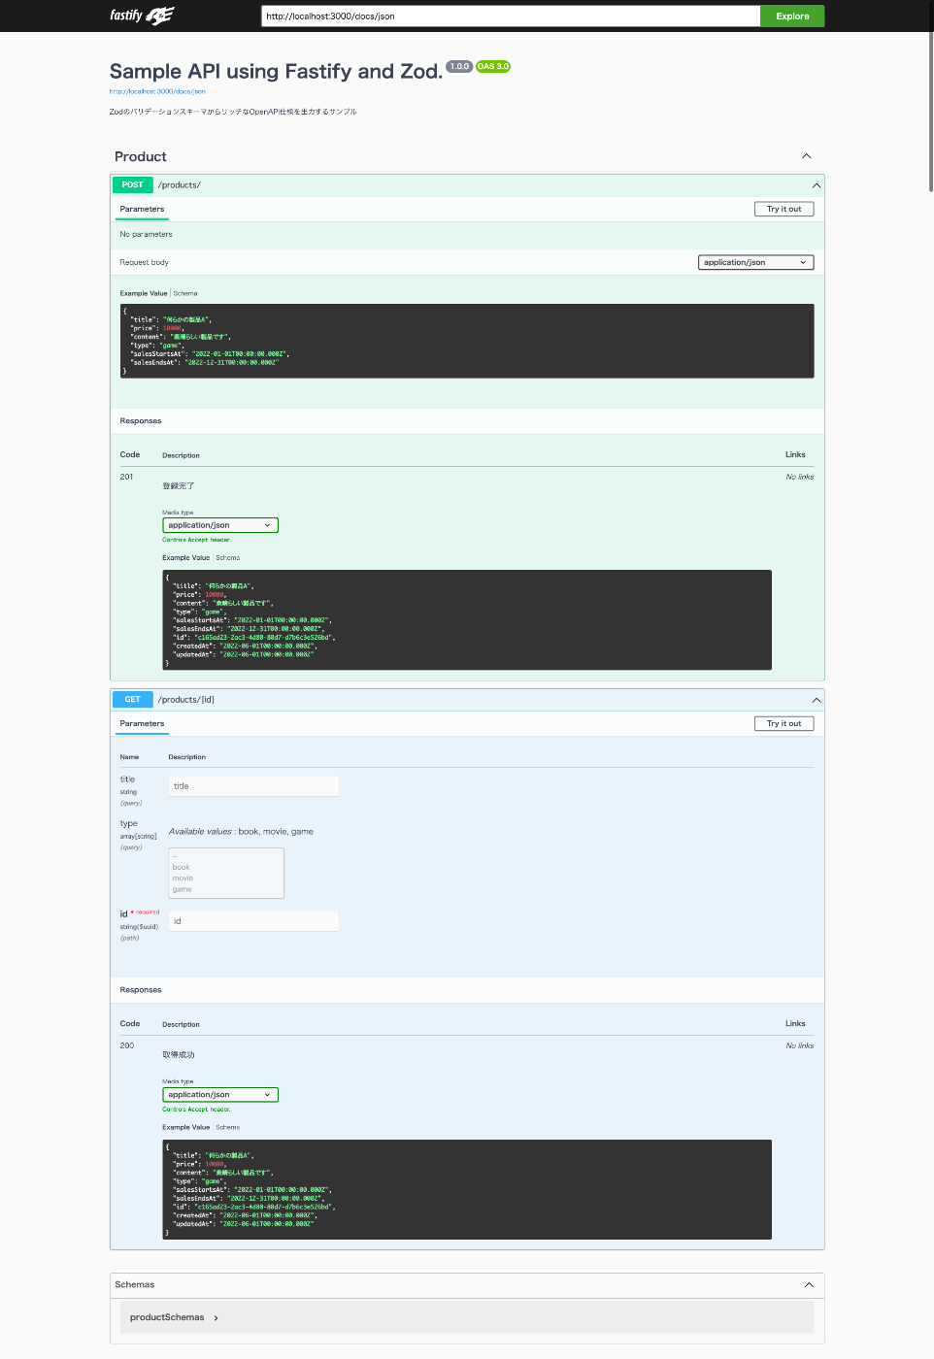
Task: Open 201 response media type dropdown
Action: point(220,525)
